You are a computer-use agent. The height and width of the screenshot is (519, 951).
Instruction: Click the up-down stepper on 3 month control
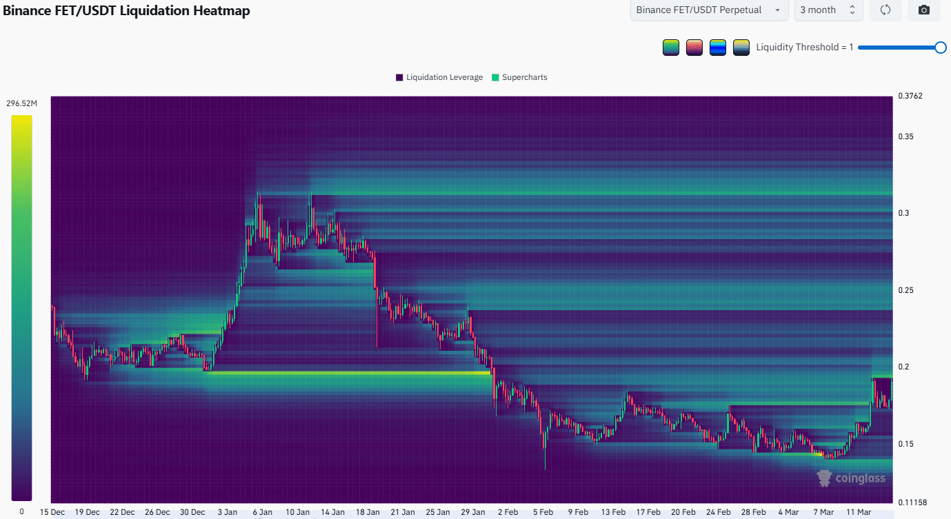coord(851,10)
